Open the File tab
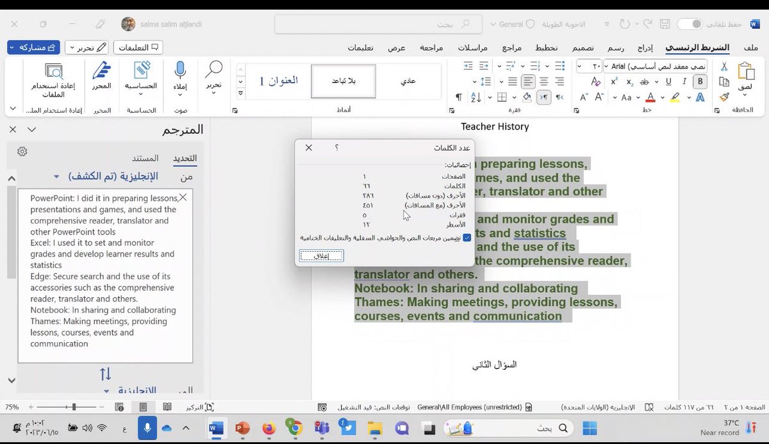Screen dimensions: 769x444 coord(752,47)
